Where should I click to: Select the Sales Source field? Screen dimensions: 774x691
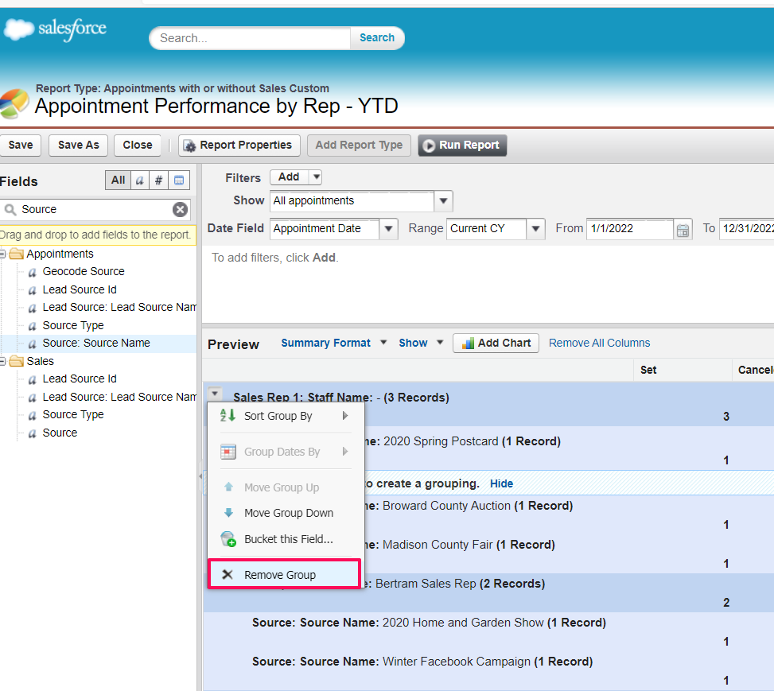[60, 433]
